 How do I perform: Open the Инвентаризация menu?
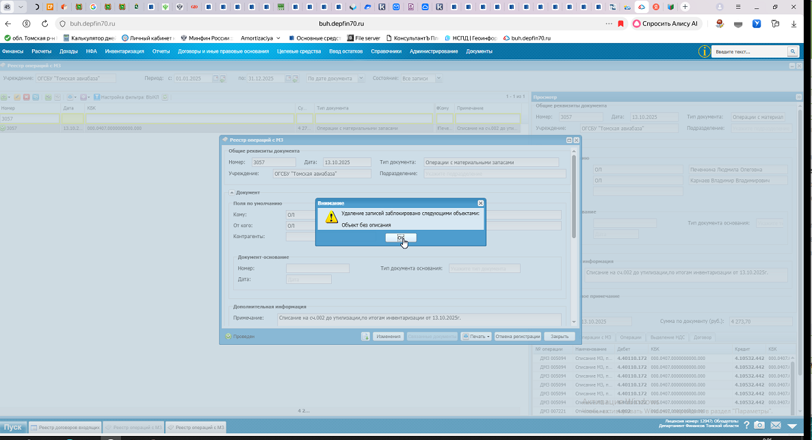click(125, 51)
